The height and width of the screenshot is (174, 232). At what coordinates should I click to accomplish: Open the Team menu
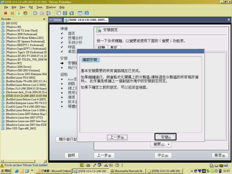(39, 7)
